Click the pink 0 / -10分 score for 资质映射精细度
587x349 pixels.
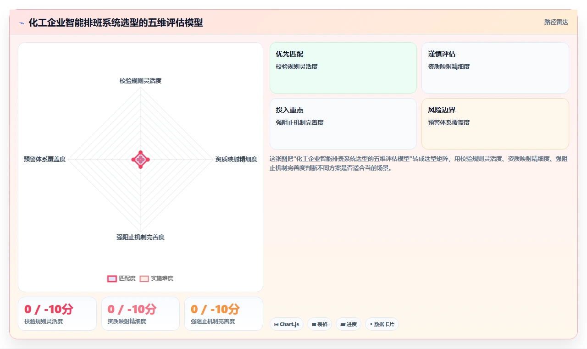tap(132, 309)
